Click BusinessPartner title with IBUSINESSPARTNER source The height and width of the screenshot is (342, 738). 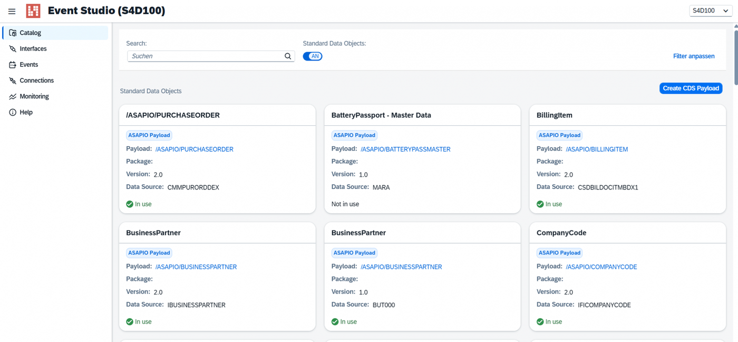point(153,233)
